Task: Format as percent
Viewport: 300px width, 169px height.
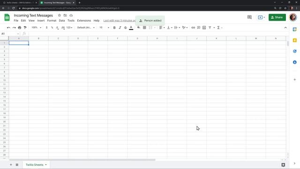Action: (52, 28)
